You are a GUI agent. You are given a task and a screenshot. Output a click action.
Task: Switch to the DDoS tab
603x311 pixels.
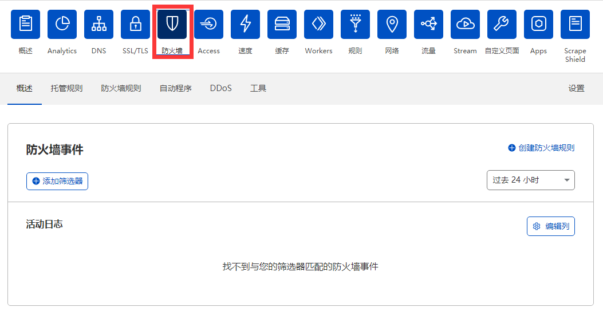point(220,88)
